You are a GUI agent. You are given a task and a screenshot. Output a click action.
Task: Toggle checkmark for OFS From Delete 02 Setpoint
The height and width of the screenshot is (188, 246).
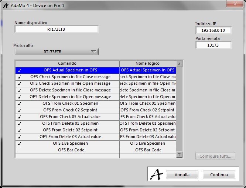click(19, 130)
